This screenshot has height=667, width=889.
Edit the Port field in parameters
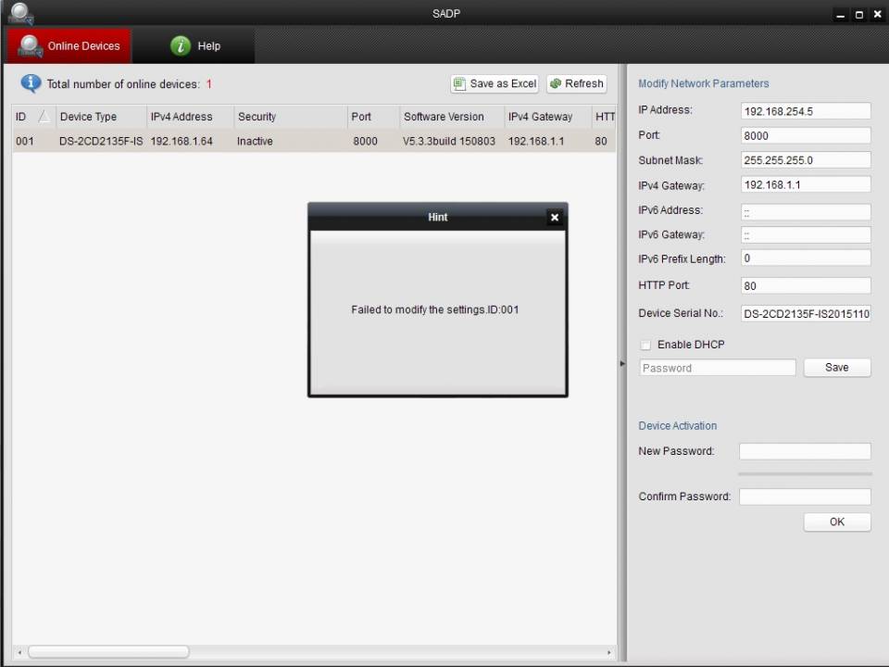click(805, 135)
